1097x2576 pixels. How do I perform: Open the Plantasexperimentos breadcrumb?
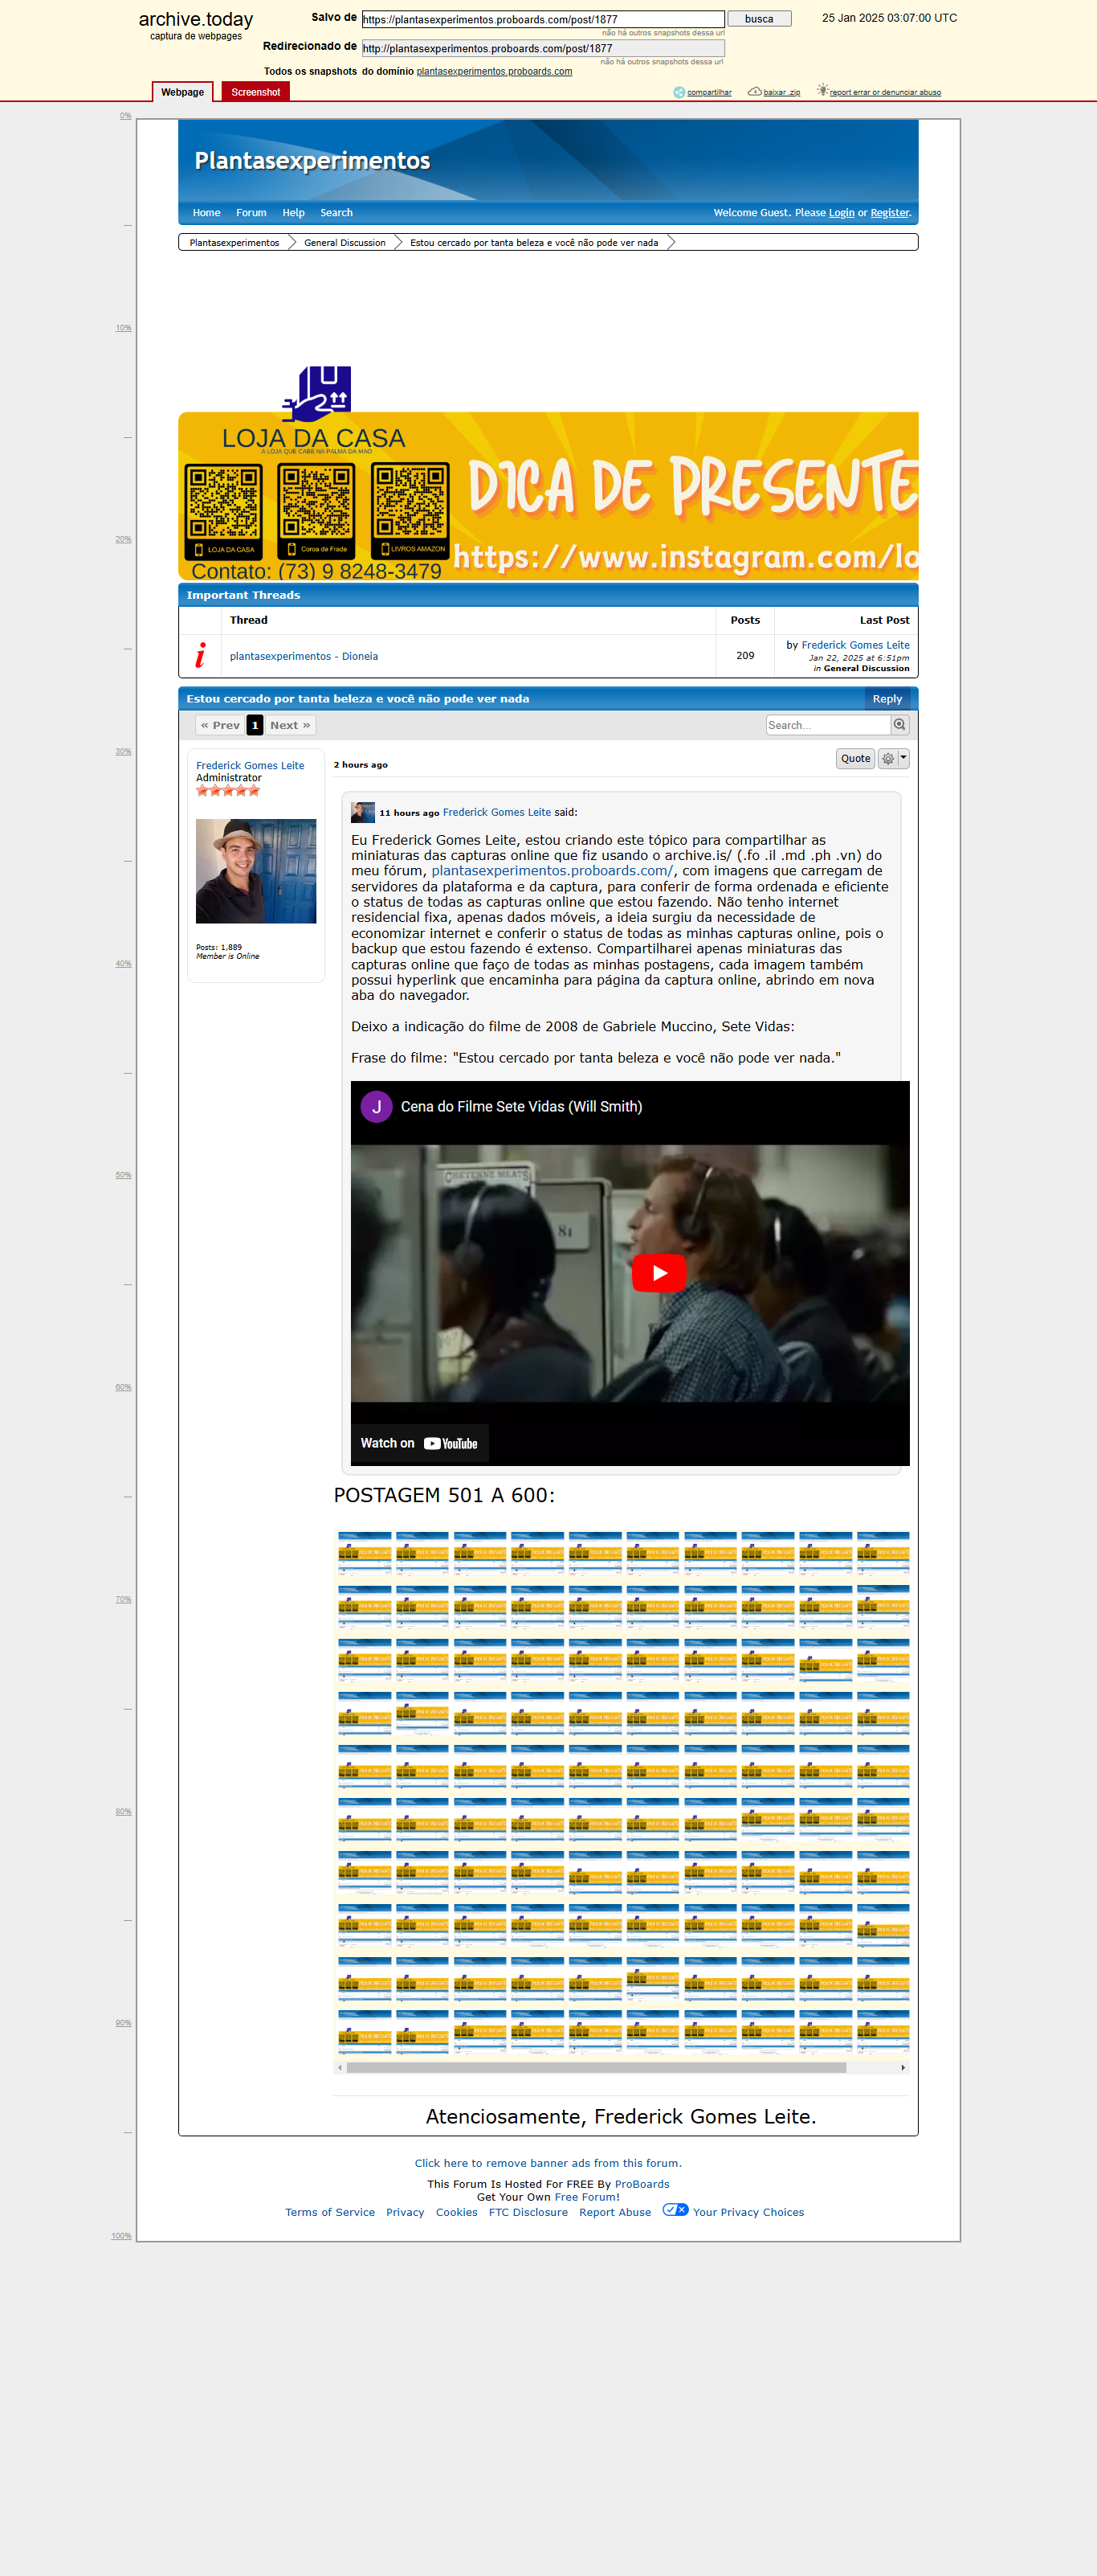coord(234,243)
